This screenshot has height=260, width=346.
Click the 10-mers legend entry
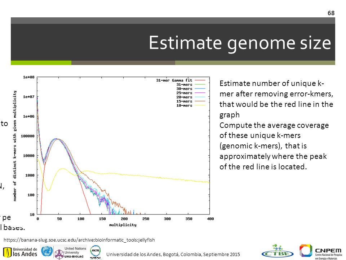[191, 105]
